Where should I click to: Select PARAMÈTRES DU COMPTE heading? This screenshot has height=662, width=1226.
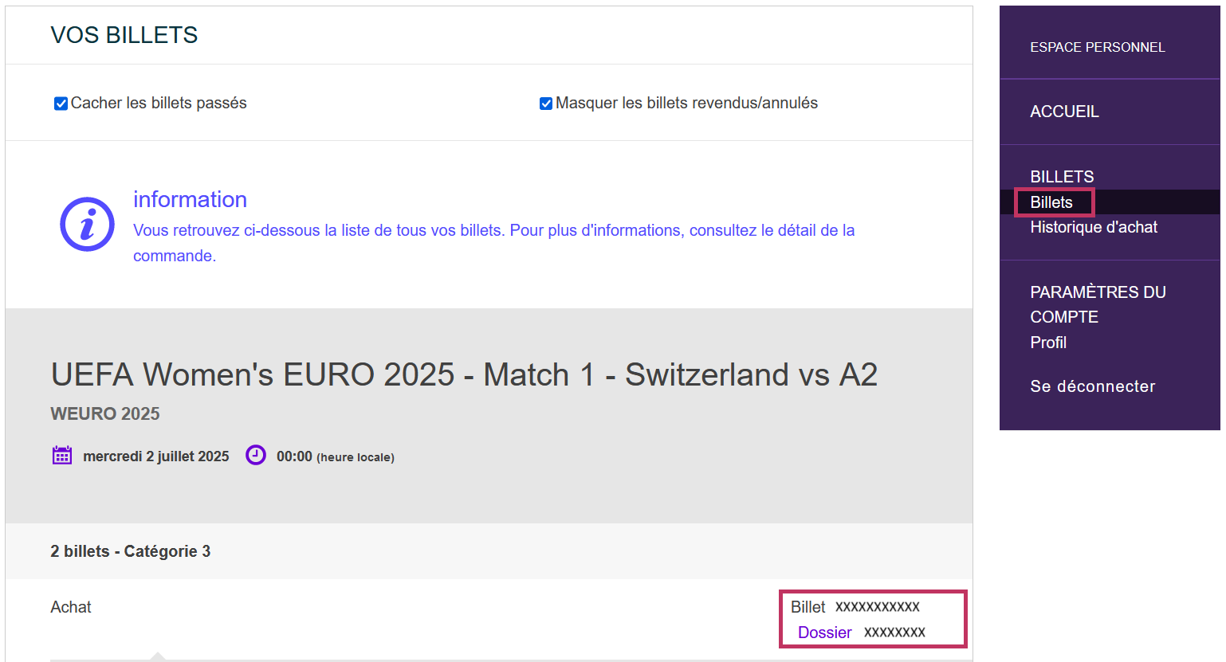click(1098, 304)
